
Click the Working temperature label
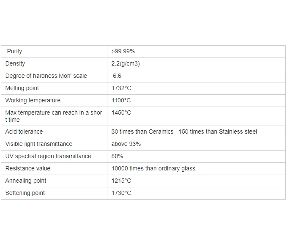pos(33,100)
